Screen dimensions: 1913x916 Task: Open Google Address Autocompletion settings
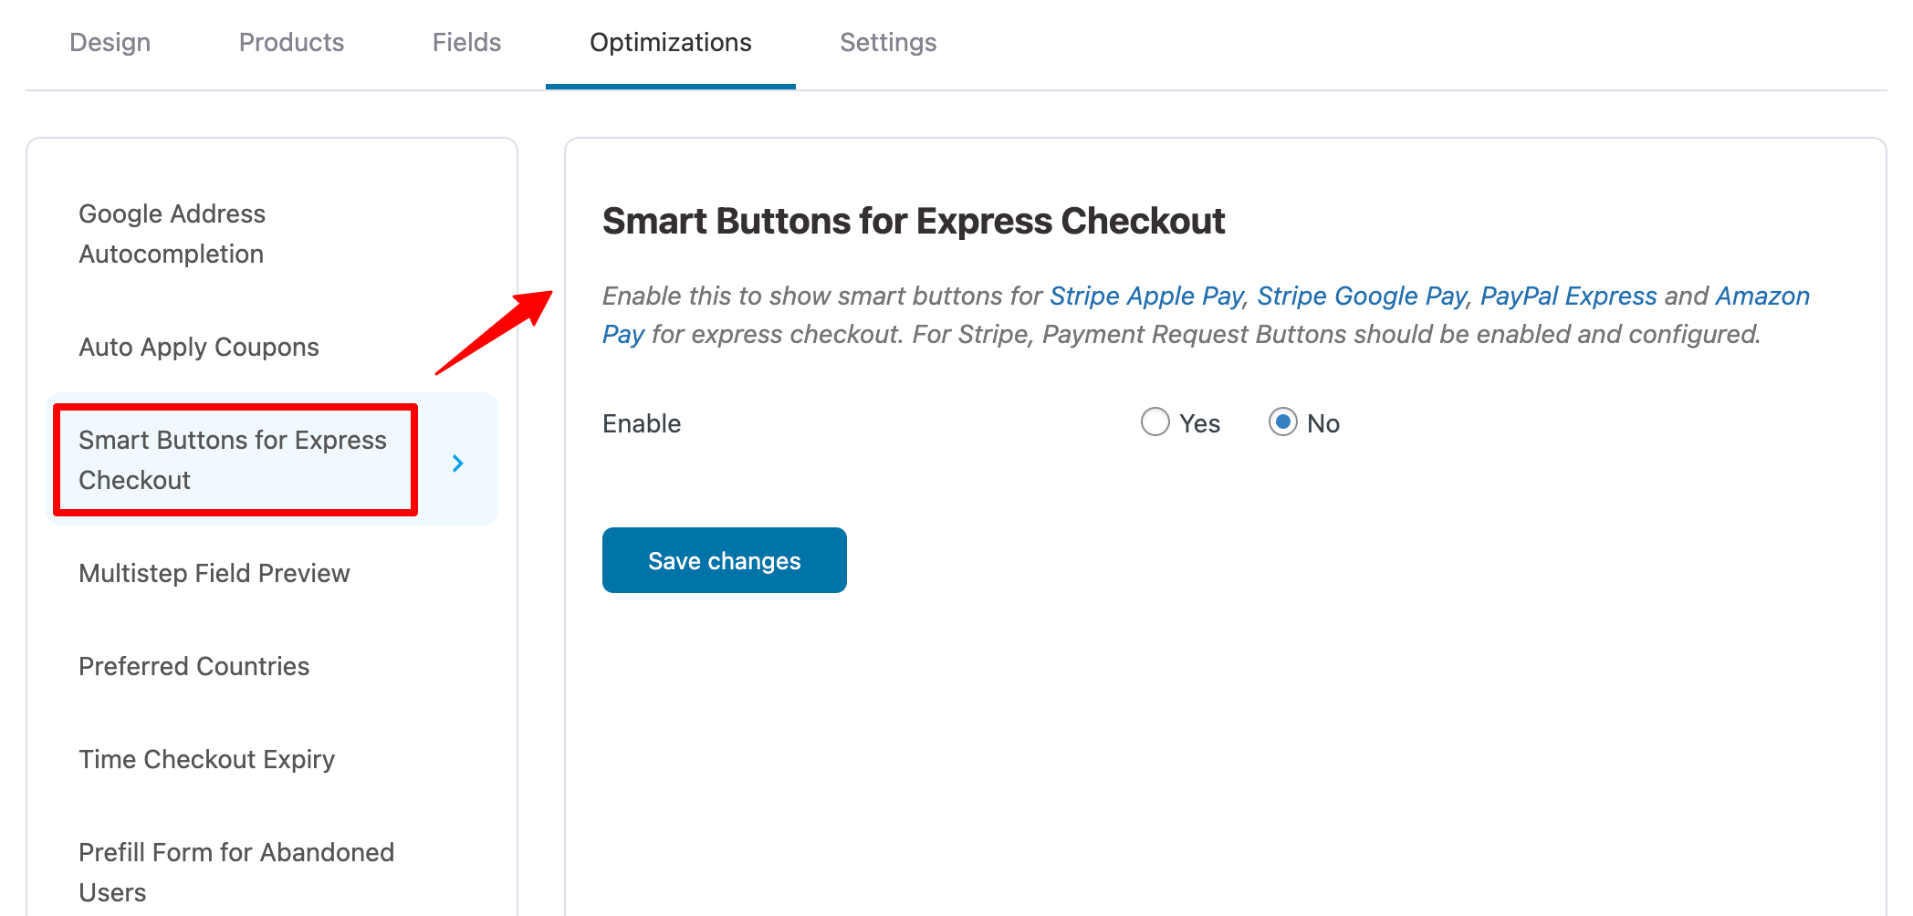[172, 234]
